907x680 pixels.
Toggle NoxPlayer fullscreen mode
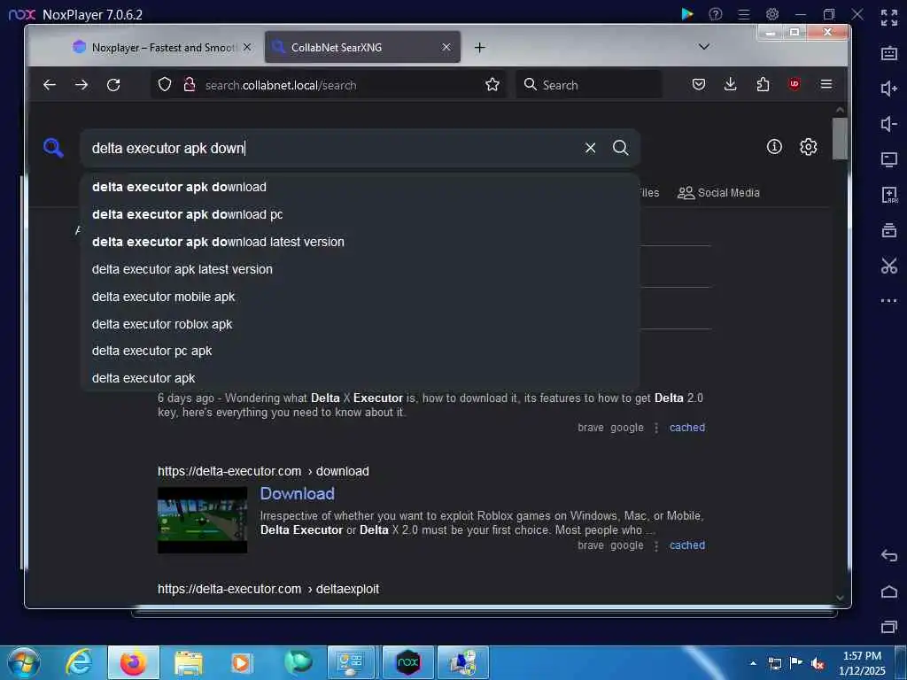tap(889, 18)
